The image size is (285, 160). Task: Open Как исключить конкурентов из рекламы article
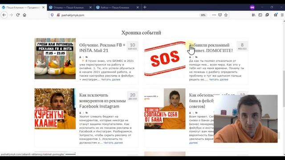102,101
